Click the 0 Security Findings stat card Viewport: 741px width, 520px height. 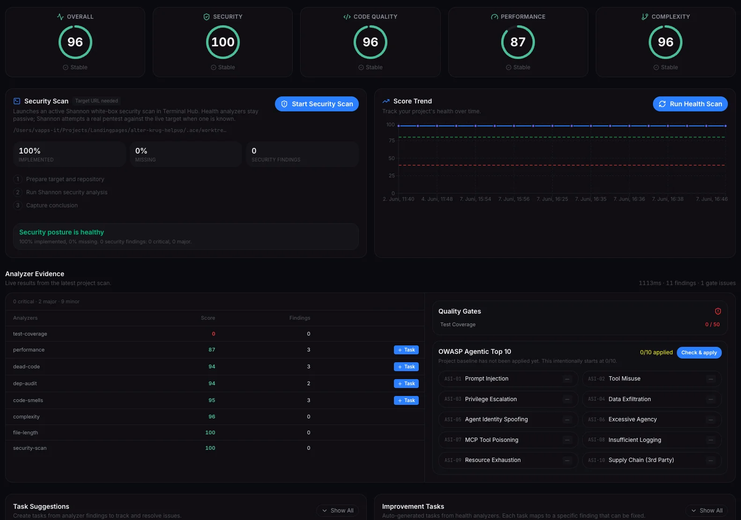point(303,154)
